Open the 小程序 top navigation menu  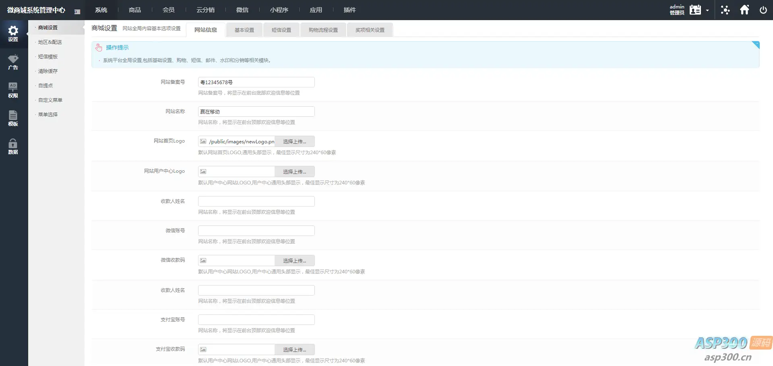click(x=279, y=10)
